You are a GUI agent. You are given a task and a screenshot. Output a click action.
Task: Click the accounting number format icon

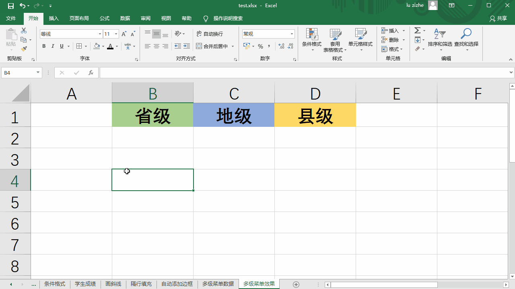coord(247,46)
